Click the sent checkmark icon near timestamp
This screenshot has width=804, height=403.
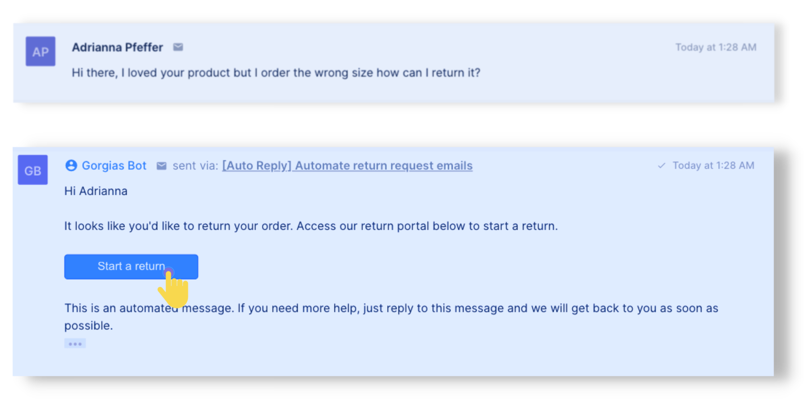coord(661,166)
